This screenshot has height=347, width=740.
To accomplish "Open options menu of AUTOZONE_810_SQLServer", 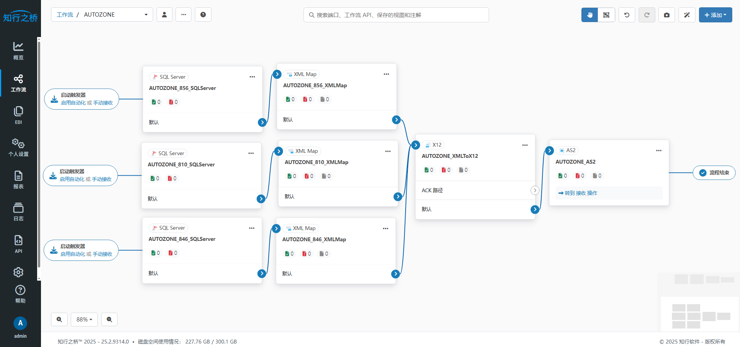I will (x=251, y=153).
